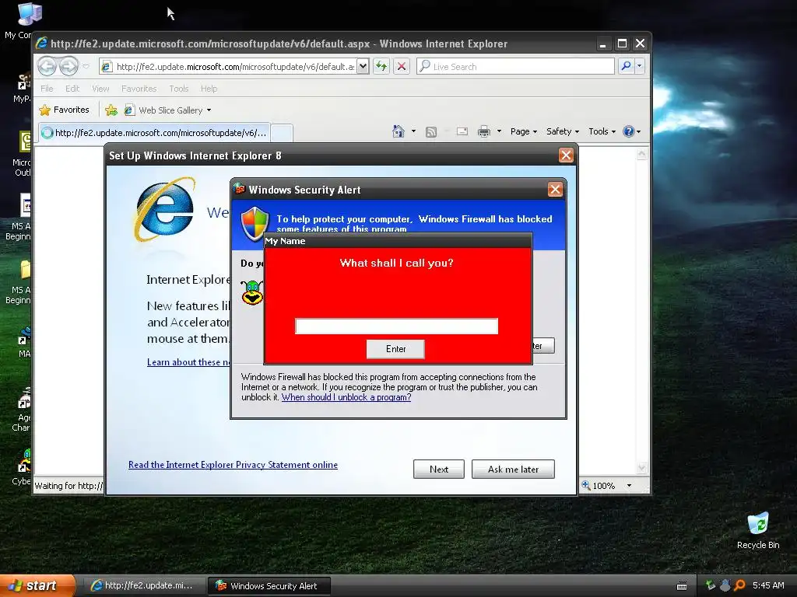Click the 100% zoom level button in status bar
The image size is (797, 597).
pos(599,486)
